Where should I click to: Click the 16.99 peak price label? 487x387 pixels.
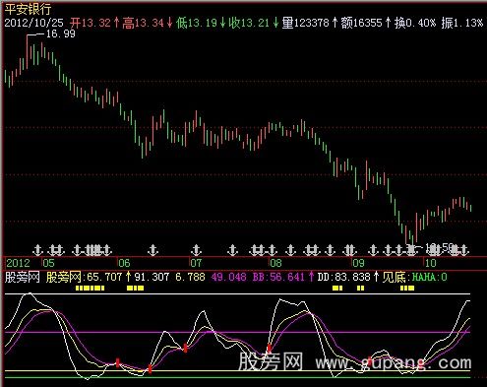(x=61, y=33)
